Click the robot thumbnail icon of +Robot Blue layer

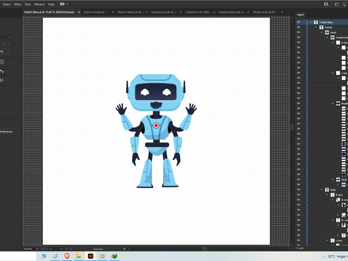point(316,22)
